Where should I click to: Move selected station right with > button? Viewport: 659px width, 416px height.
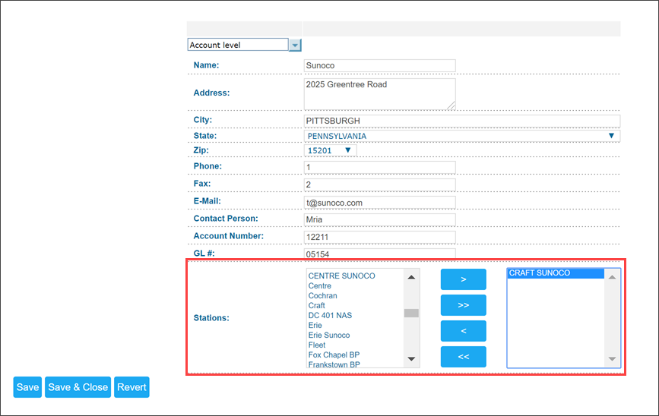[x=463, y=279]
